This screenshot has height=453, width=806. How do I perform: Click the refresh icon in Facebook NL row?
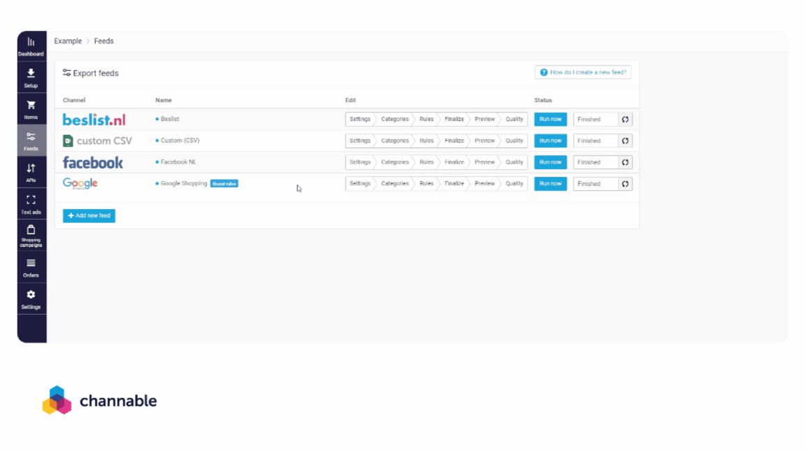click(x=625, y=162)
